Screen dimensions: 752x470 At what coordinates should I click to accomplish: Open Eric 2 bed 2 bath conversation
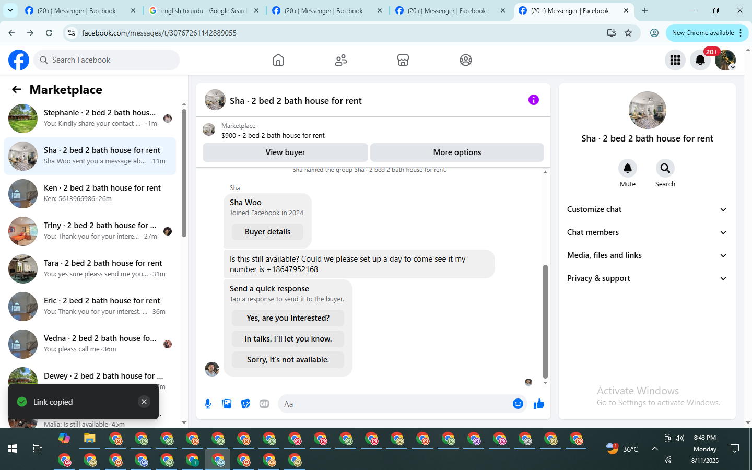pyautogui.click(x=90, y=307)
